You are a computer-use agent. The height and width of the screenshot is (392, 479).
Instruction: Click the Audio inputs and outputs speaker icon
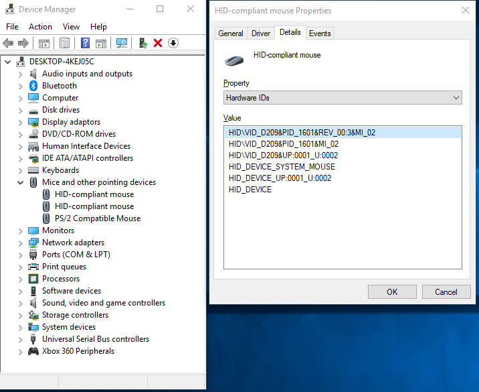(33, 74)
